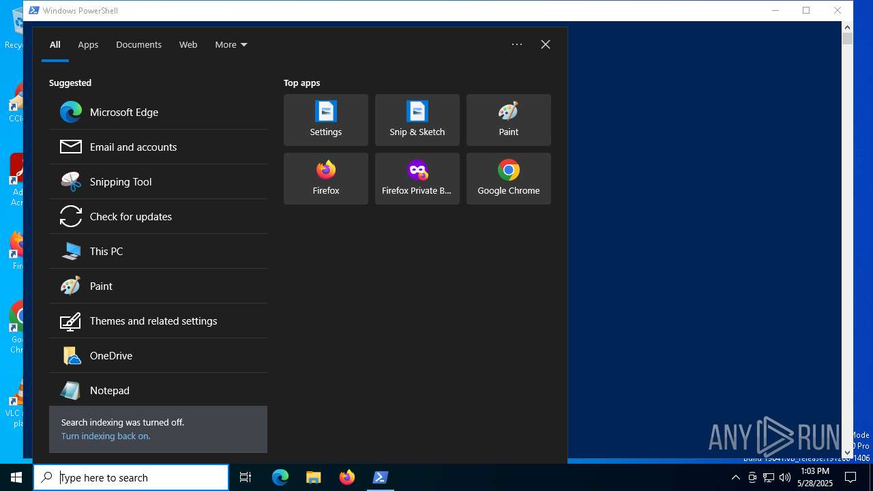Open network status tray icon
The width and height of the screenshot is (873, 491).
pos(769,477)
